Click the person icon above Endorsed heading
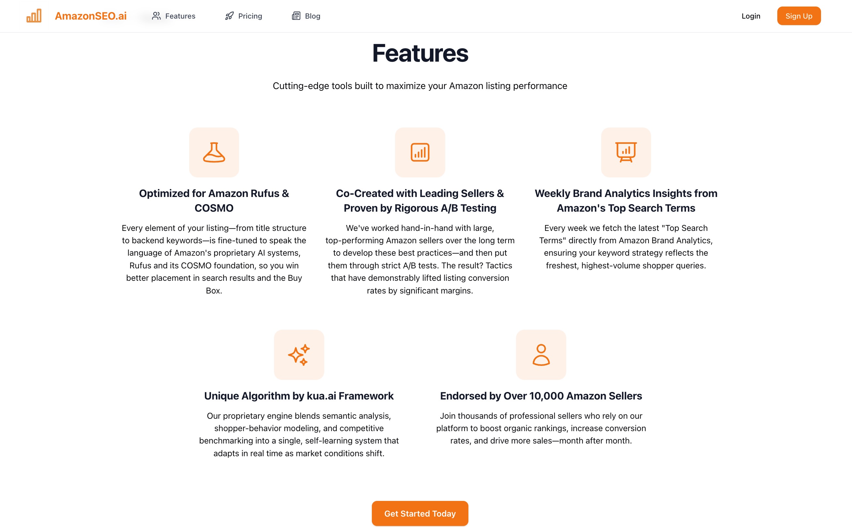 [541, 354]
